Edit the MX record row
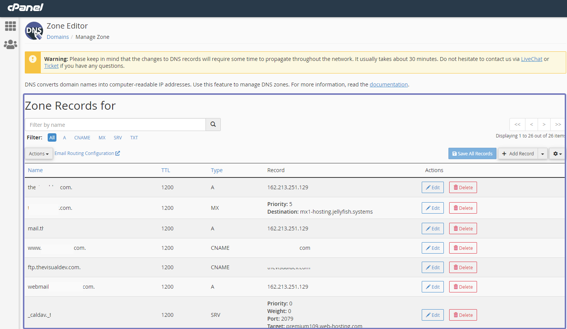Viewport: 567px width, 329px height. 433,208
